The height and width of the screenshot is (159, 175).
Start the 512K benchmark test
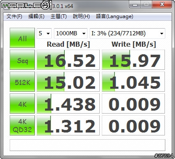[22, 82]
